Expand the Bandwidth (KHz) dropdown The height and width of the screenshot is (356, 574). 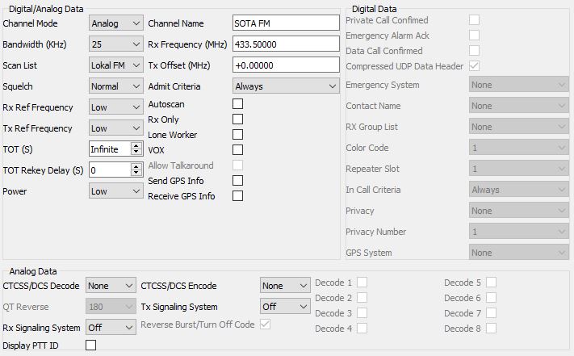115,44
